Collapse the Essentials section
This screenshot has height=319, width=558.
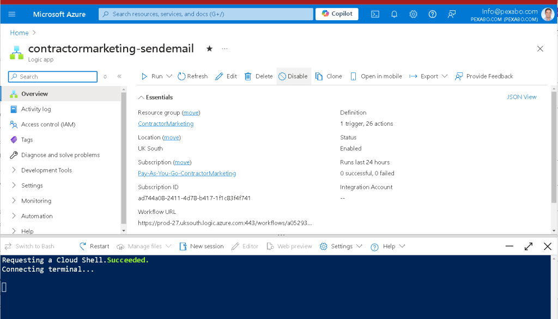coord(155,97)
